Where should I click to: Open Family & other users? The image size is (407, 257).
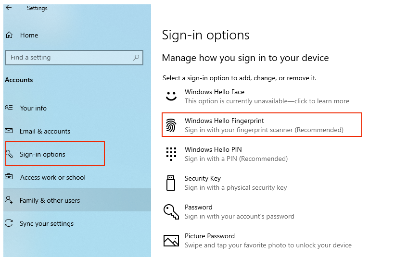click(77, 200)
